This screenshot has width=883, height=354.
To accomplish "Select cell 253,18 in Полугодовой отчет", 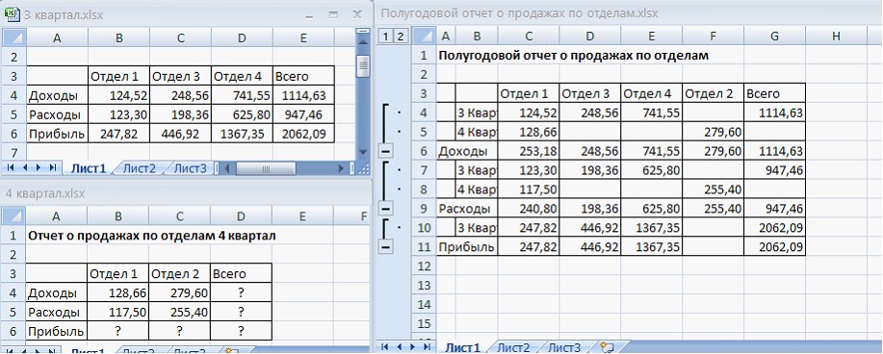I will [x=529, y=151].
